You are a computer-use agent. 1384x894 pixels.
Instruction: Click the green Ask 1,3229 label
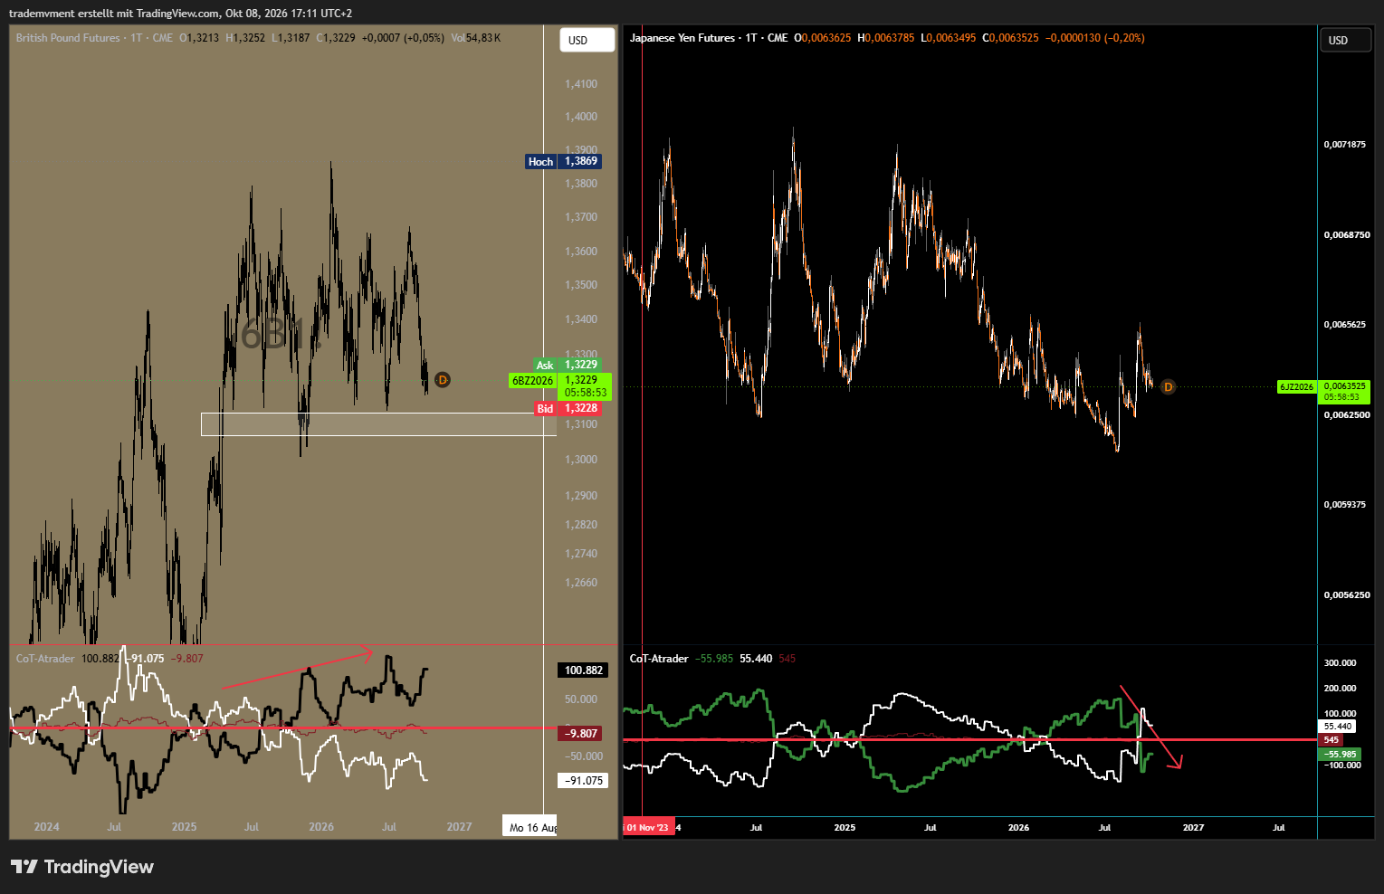click(x=568, y=366)
